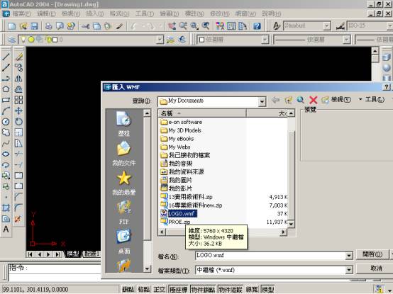Open the 格式(O) menu
Screen dimensions: 393x294
coord(120,13)
